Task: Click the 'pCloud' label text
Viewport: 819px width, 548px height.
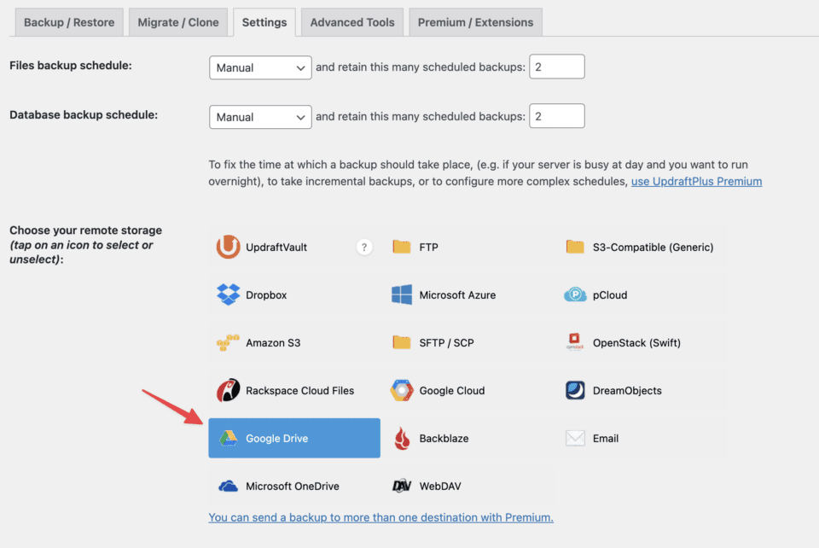Action: 610,295
